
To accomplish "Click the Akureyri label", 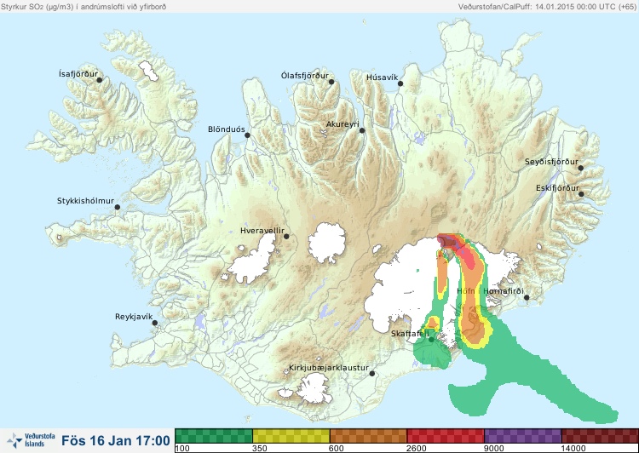I will click(x=343, y=124).
